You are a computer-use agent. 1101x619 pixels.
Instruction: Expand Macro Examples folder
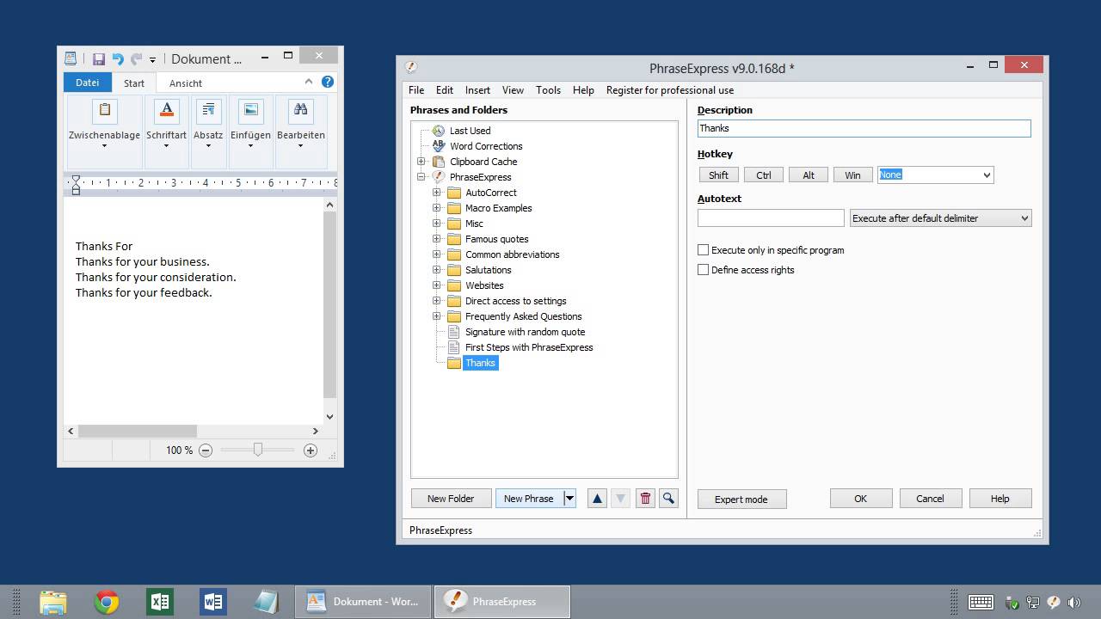[437, 208]
